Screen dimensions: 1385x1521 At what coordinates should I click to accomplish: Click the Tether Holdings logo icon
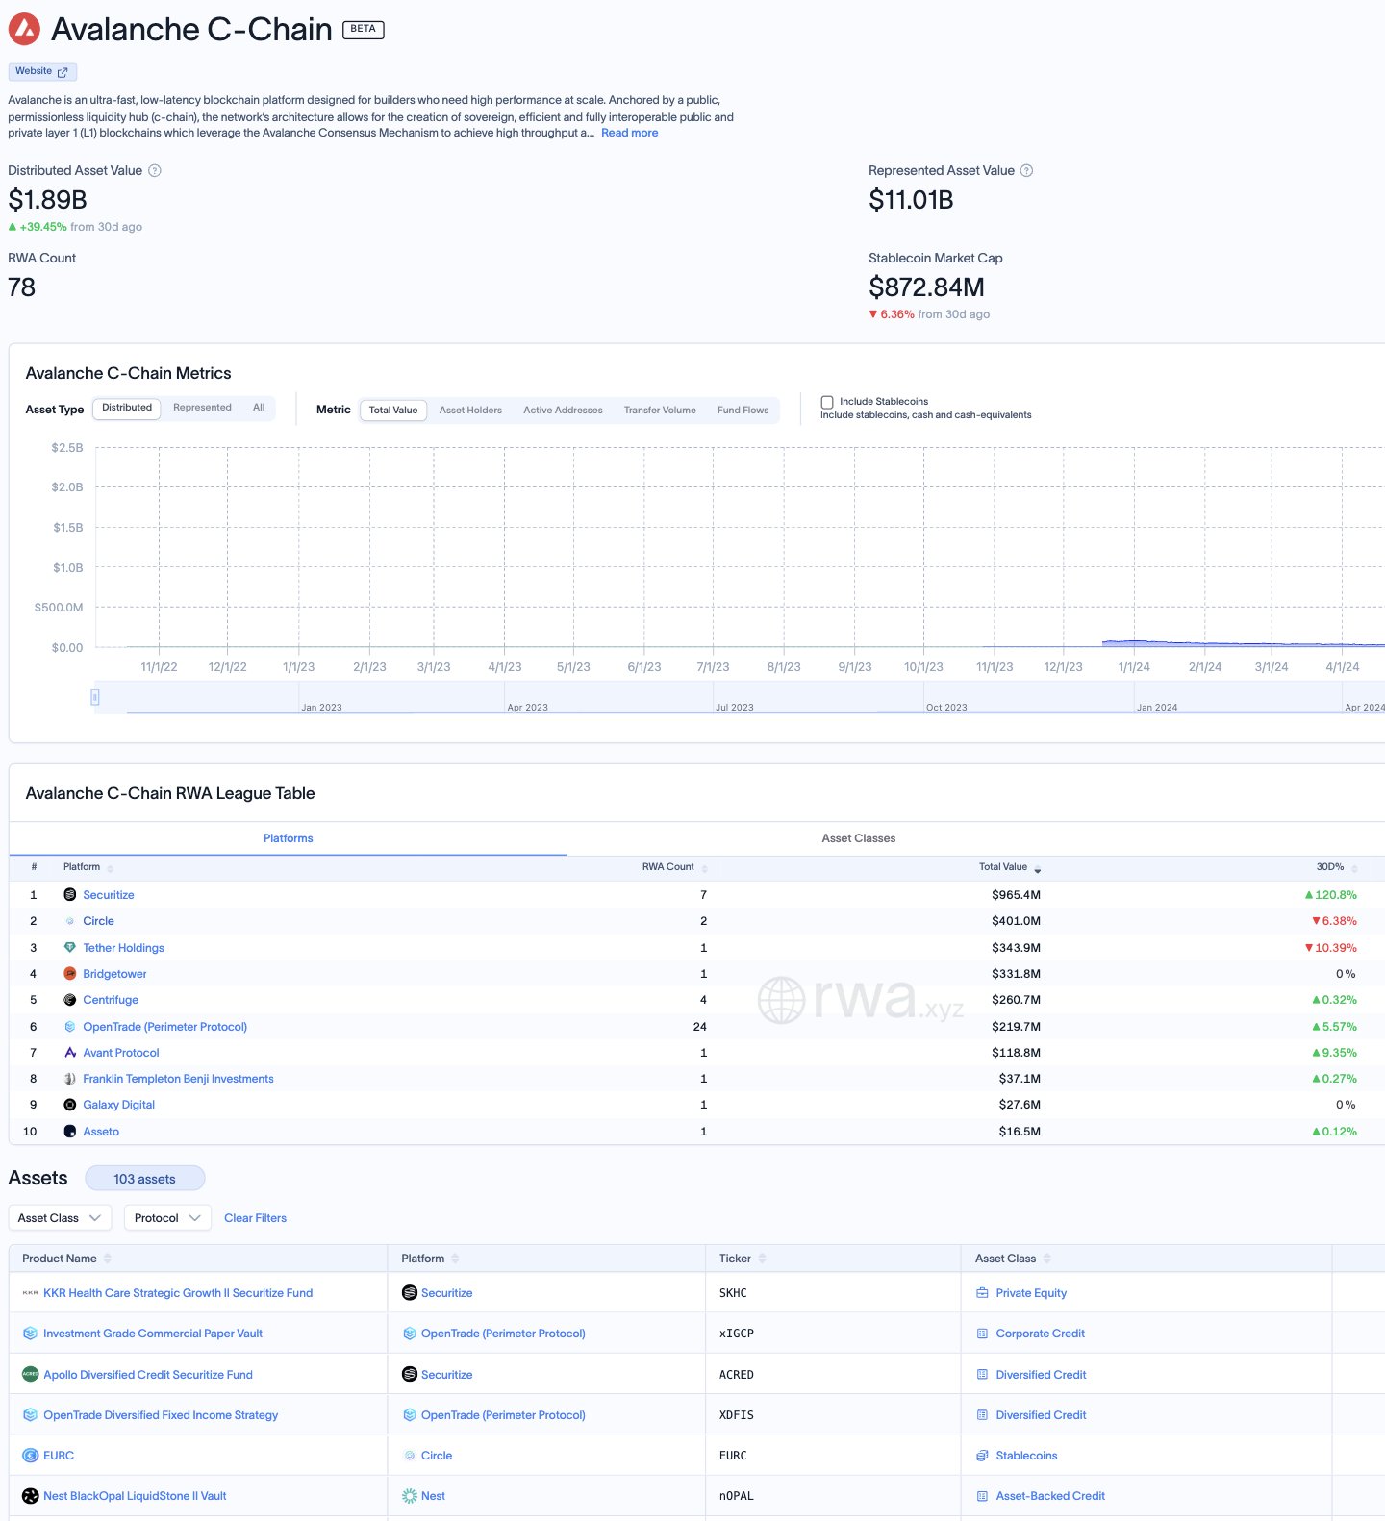point(69,948)
